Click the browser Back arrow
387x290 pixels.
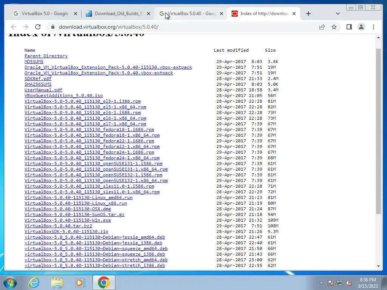click(x=14, y=27)
